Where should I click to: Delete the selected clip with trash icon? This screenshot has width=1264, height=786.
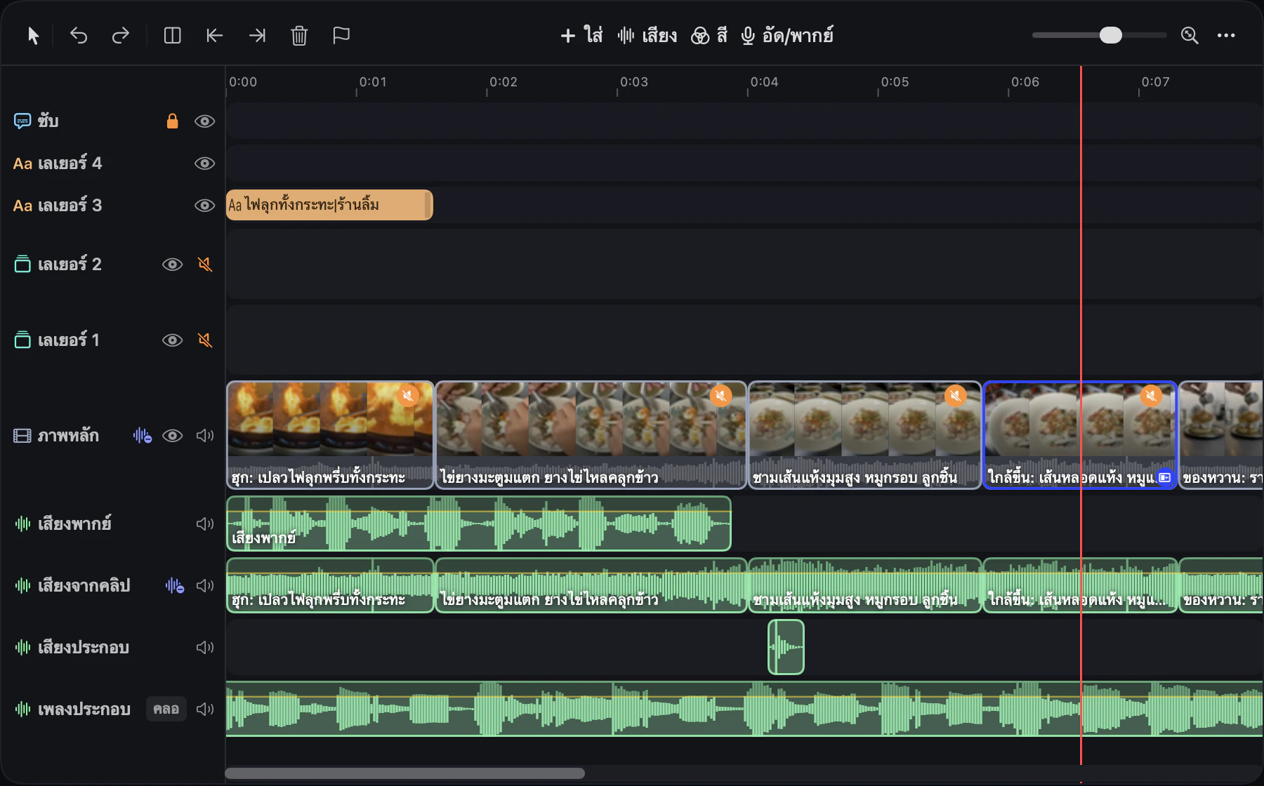[x=299, y=35]
